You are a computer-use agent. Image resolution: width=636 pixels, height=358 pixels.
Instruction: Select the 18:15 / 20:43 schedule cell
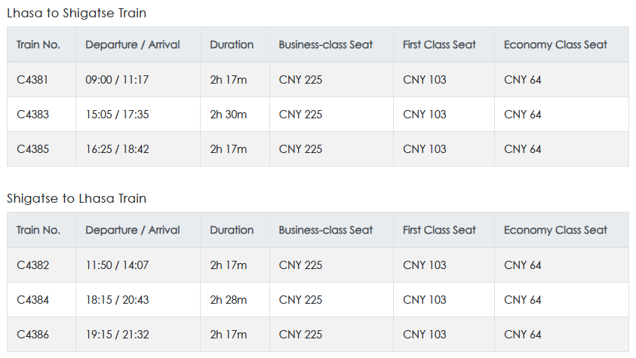click(x=117, y=300)
